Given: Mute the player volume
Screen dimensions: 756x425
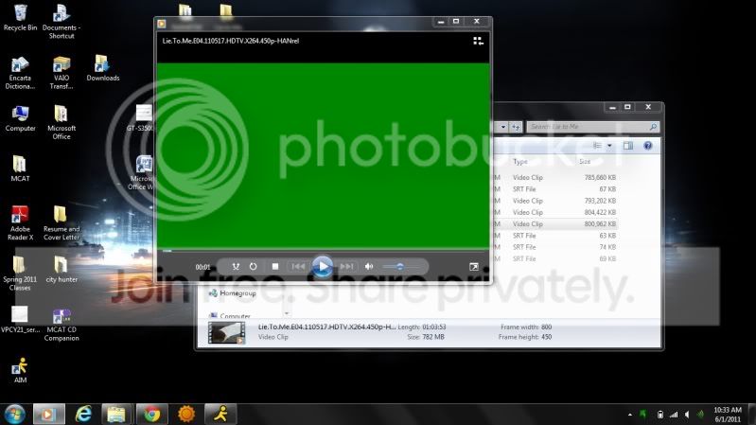Looking at the screenshot, I should point(369,266).
